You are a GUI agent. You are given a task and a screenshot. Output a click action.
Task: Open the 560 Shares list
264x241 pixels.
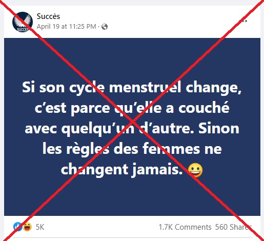[233, 227]
